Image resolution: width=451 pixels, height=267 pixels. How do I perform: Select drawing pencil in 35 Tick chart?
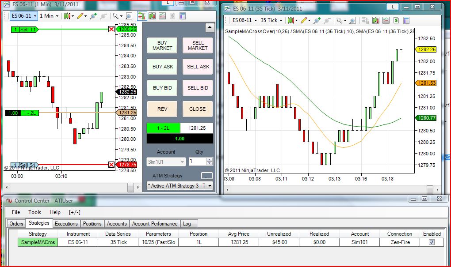point(304,20)
